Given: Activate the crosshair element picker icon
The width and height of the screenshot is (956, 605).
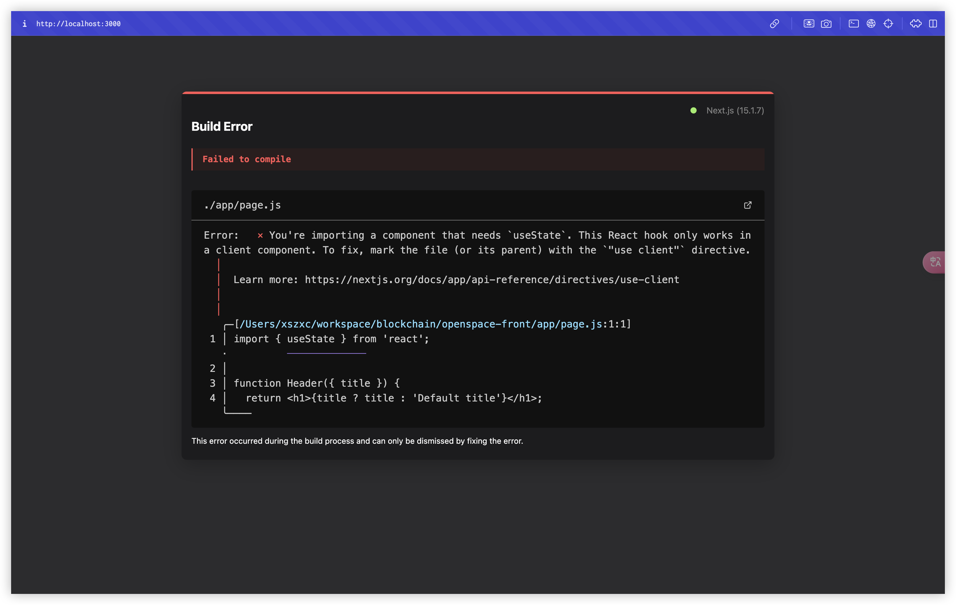Looking at the screenshot, I should [x=888, y=24].
